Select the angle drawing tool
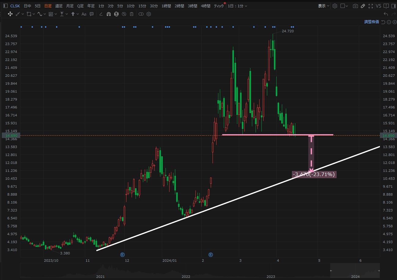397x280 pixels. [101, 14]
